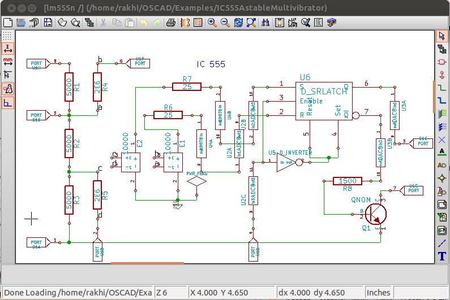Create a new schematic project
Image resolution: width=450 pixels, height=300 pixels.
7,23
